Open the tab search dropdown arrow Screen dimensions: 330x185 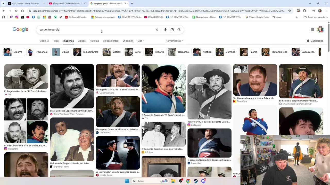(3, 4)
